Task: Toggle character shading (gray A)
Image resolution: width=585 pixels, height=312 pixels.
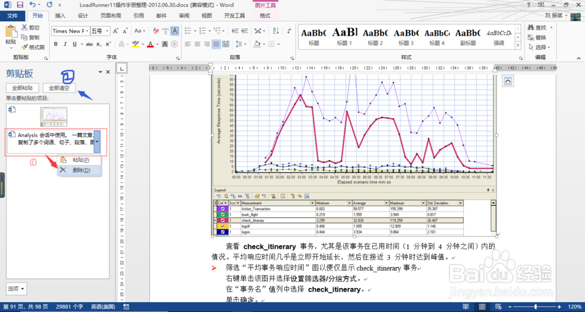Action: coord(164,44)
